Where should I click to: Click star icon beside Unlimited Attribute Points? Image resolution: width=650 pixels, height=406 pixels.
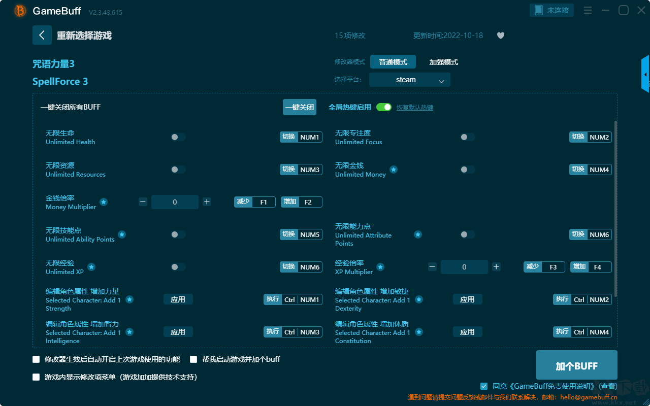[x=418, y=234]
